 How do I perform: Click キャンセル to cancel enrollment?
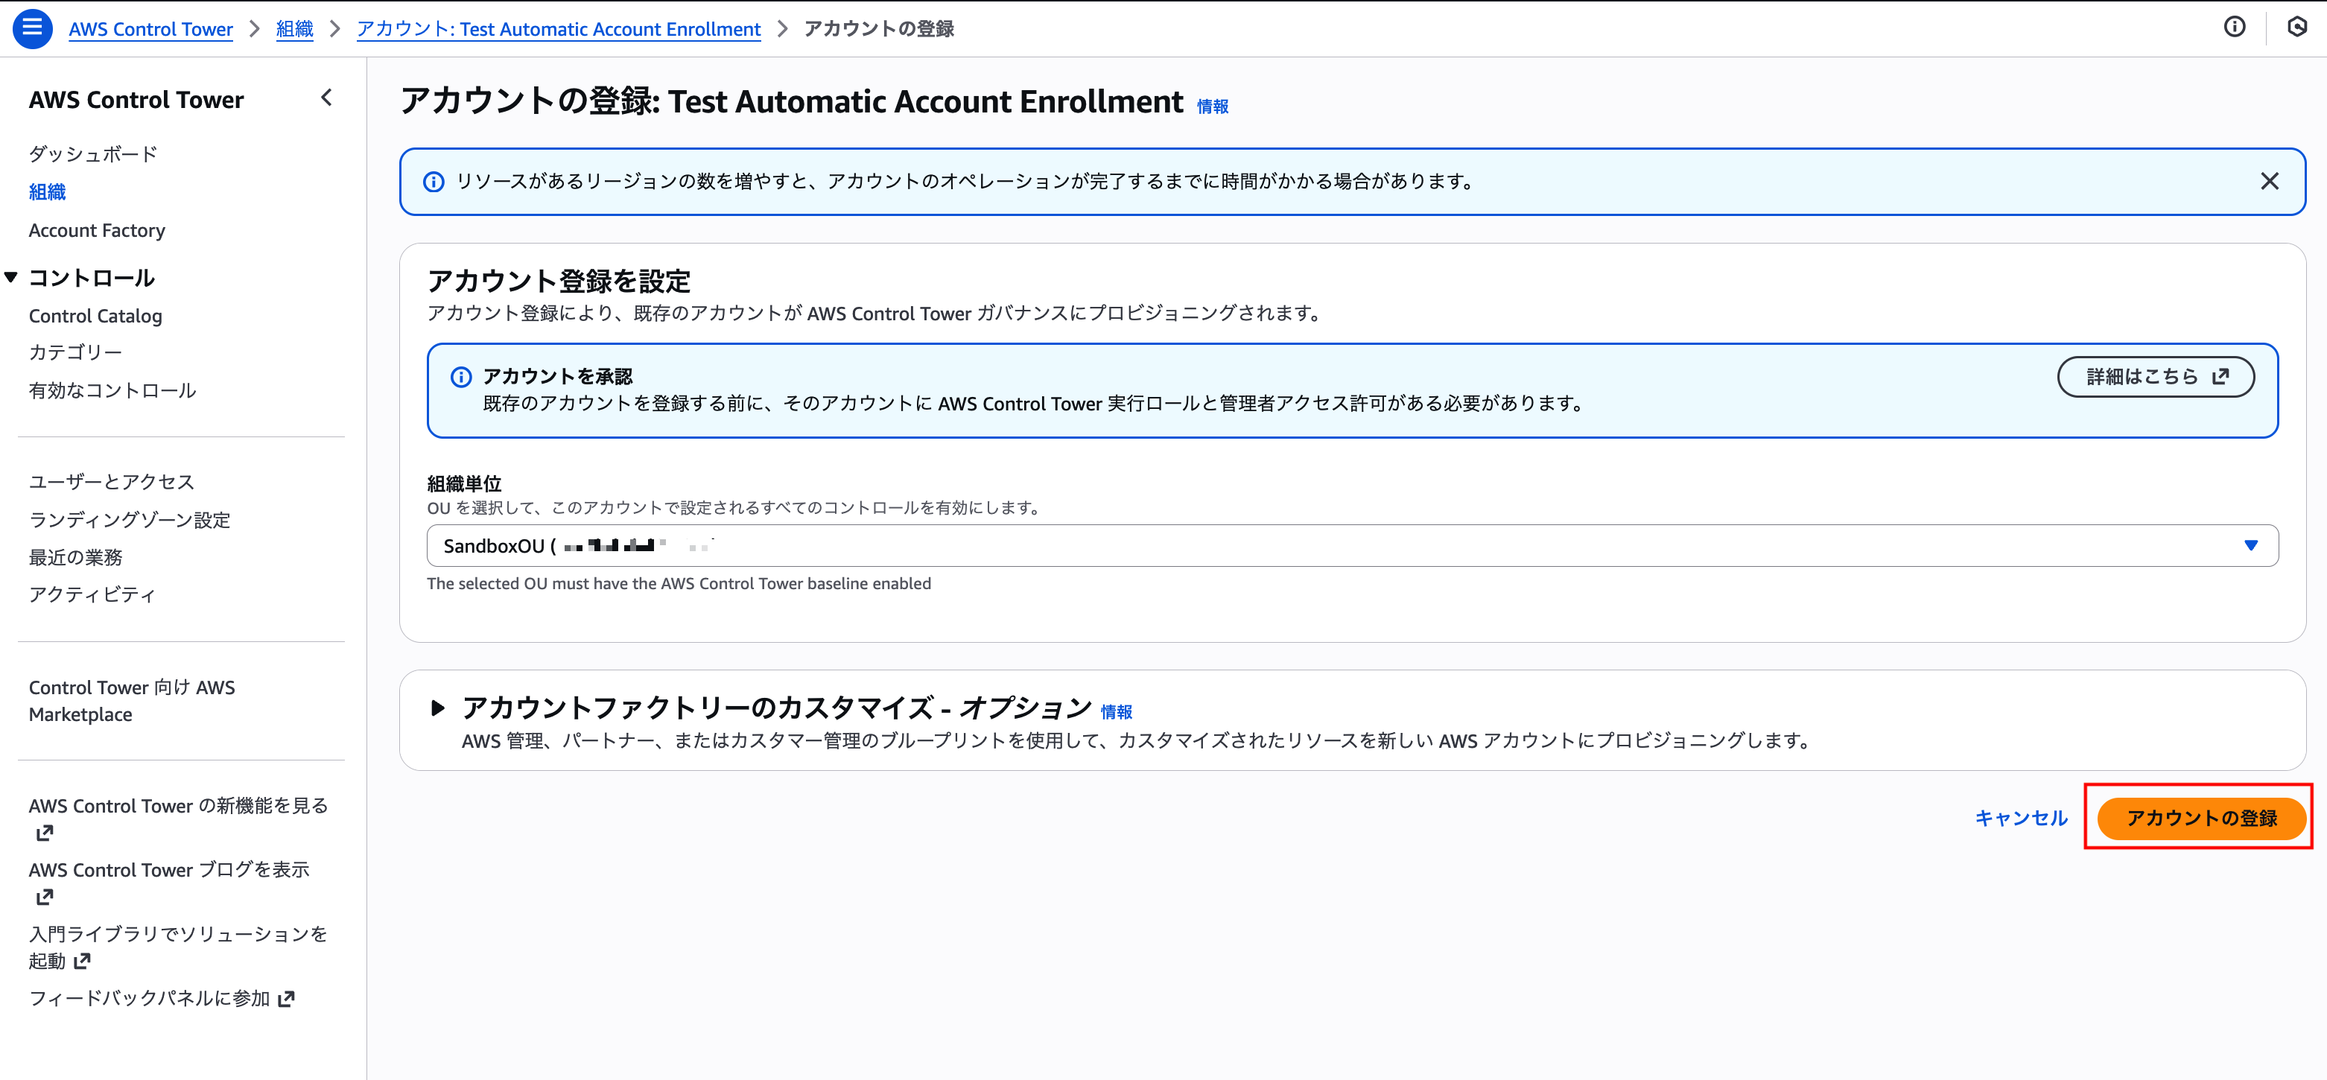(x=2020, y=818)
